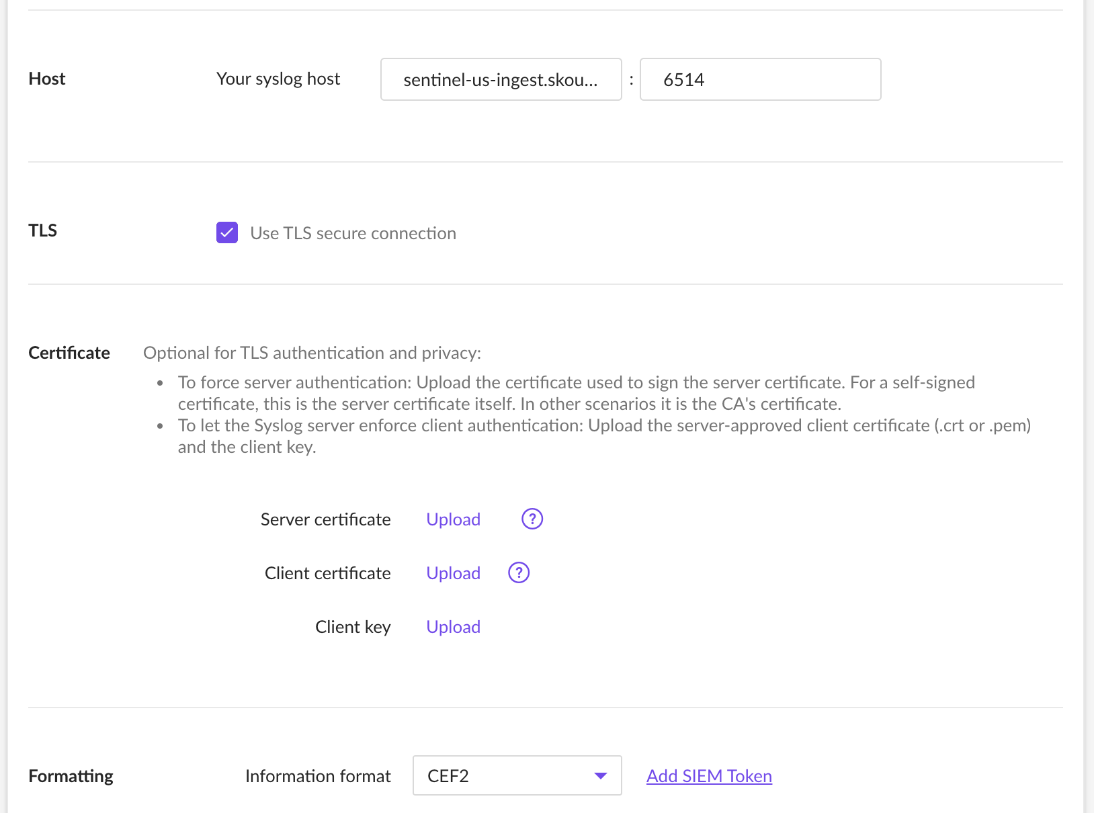Click the syslog port field showing 6514

pyautogui.click(x=760, y=79)
